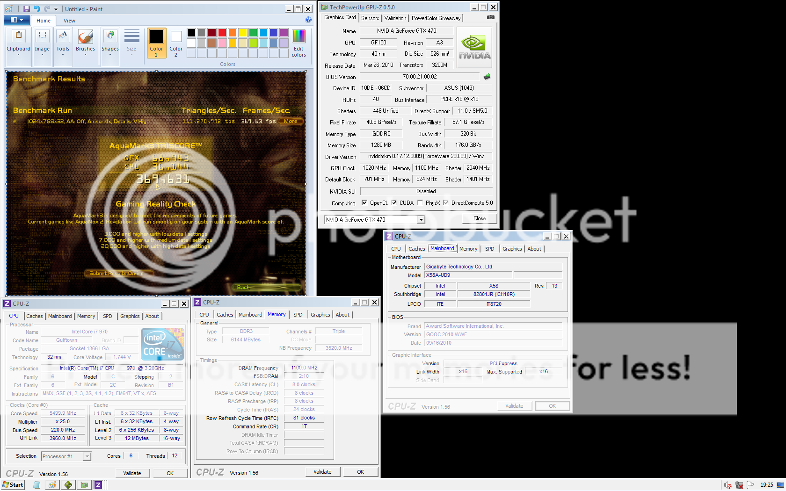Click the purple CPU-Z taskbar button
This screenshot has height=491, width=786.
pos(98,485)
